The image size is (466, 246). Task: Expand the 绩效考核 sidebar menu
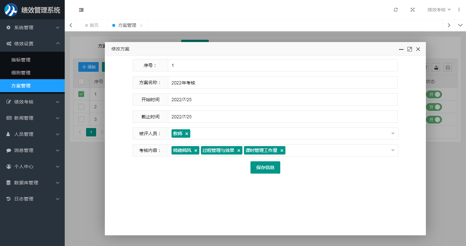click(32, 102)
